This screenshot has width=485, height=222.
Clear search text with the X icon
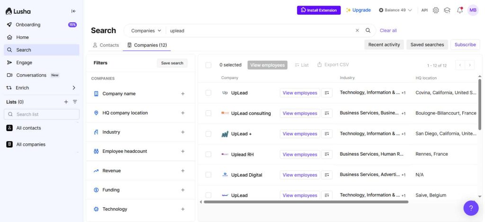(x=357, y=30)
